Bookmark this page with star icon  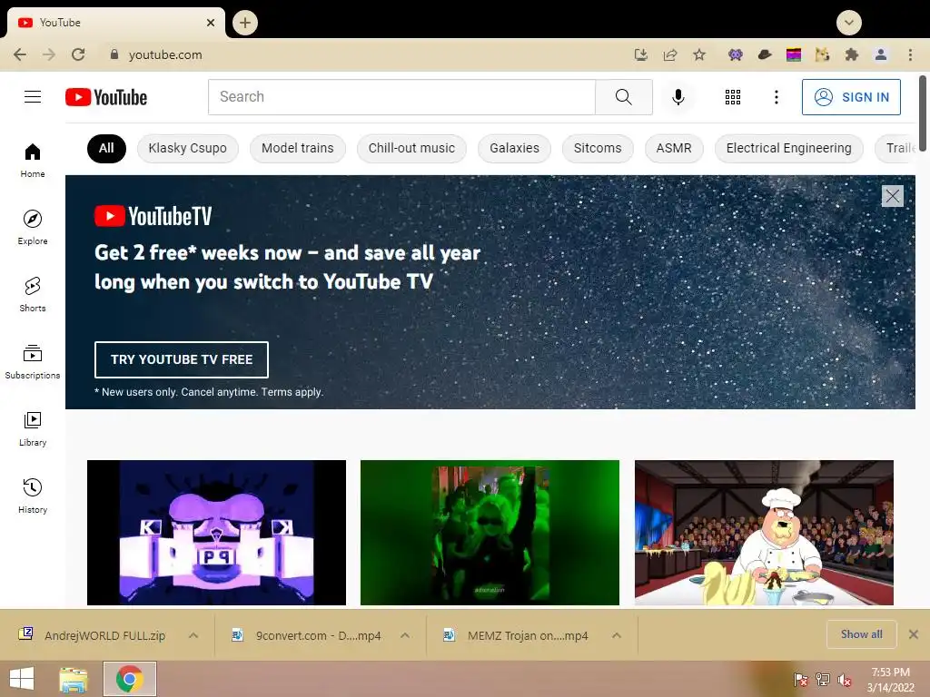[x=699, y=55]
